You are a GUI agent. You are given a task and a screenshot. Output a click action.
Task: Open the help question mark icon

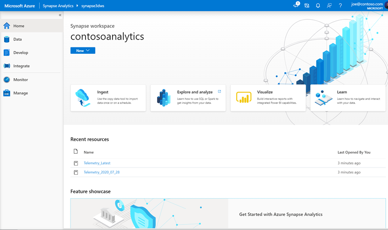click(340, 6)
